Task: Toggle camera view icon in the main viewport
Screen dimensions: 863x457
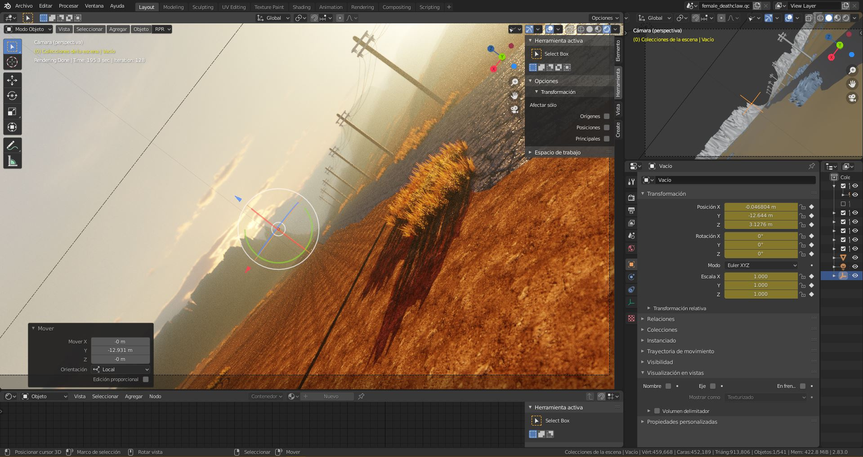Action: click(x=515, y=110)
